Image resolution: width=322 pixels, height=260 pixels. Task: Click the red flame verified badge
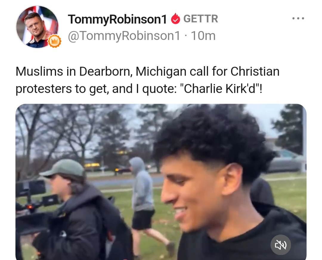[175, 18]
